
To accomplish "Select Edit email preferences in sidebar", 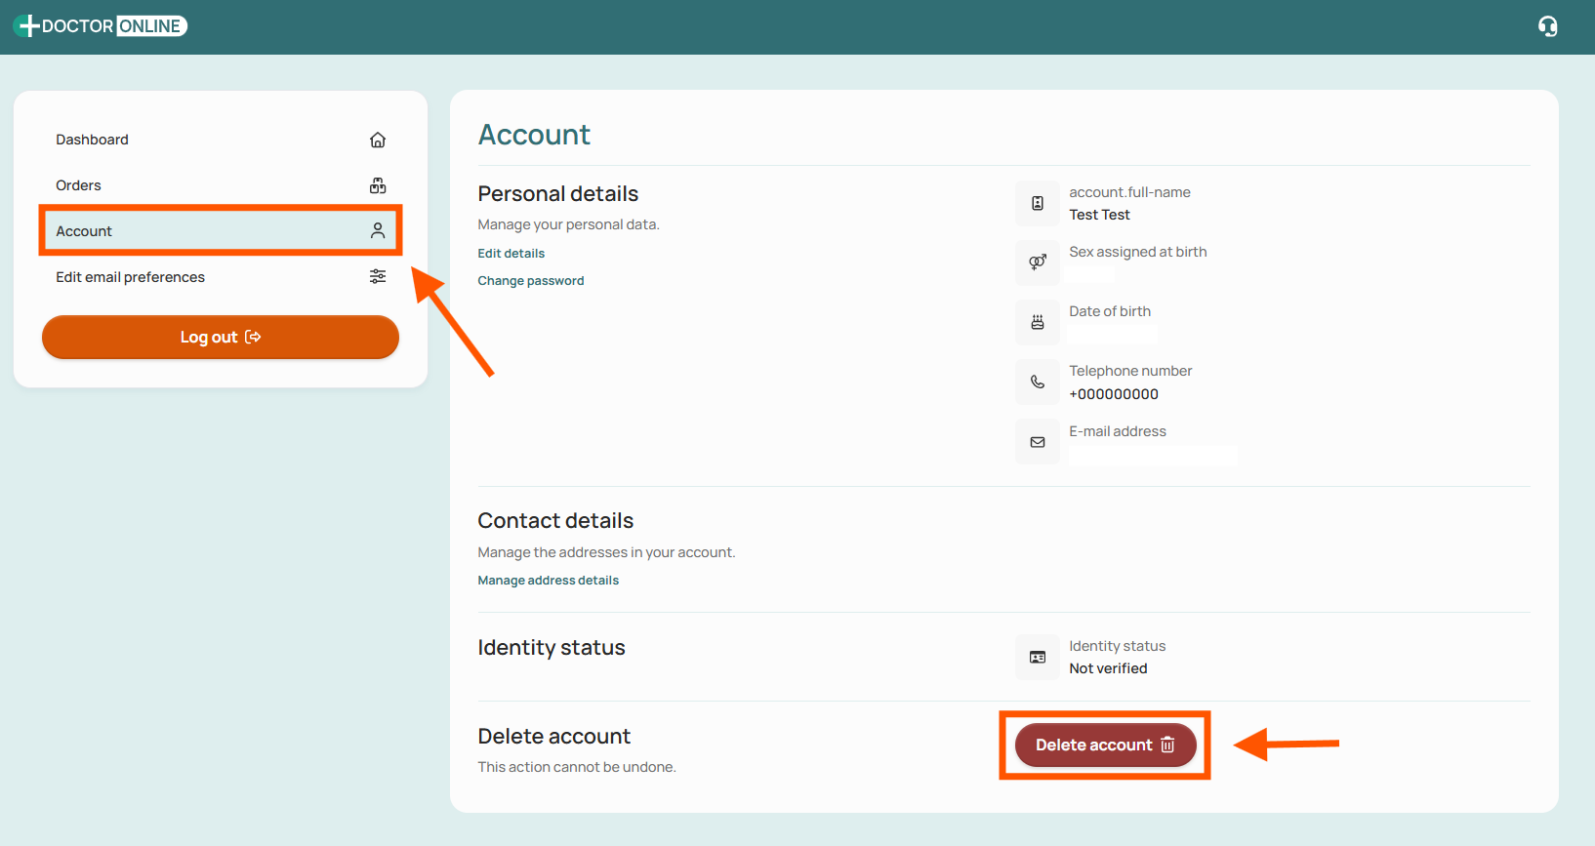I will tap(221, 277).
